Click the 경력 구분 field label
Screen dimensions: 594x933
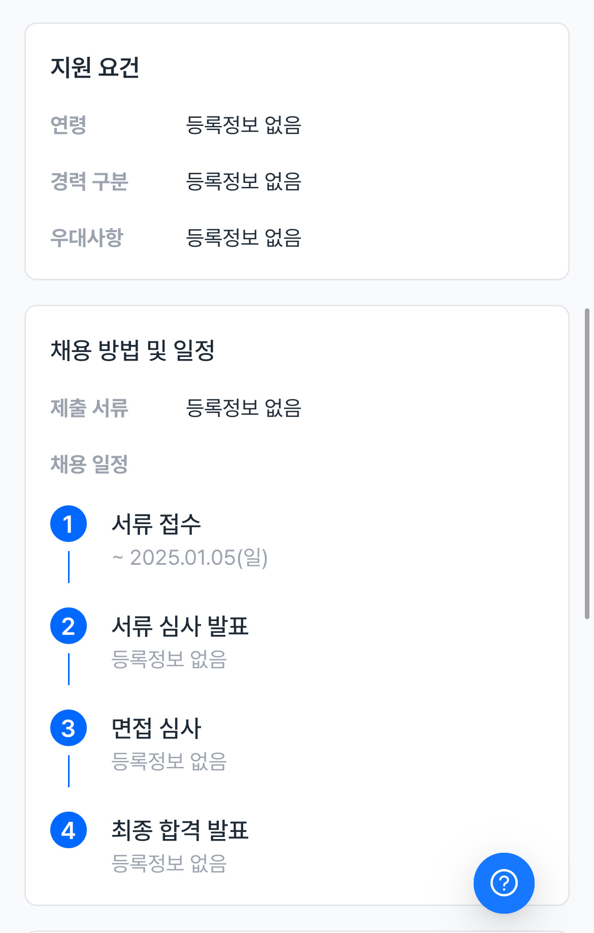89,181
